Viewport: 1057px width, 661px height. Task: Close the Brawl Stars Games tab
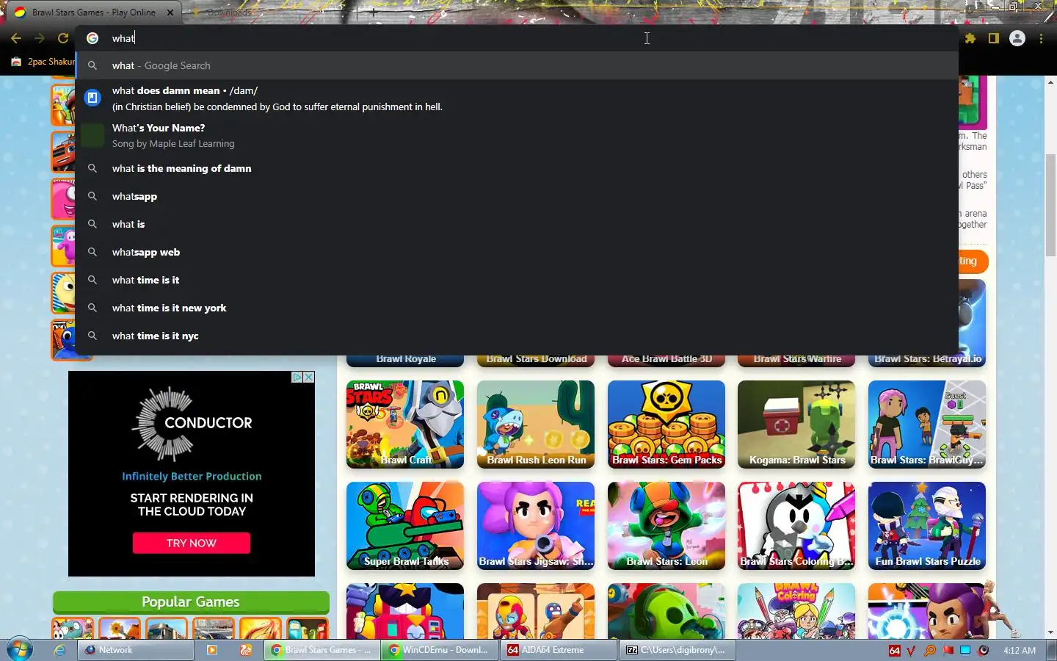point(170,12)
